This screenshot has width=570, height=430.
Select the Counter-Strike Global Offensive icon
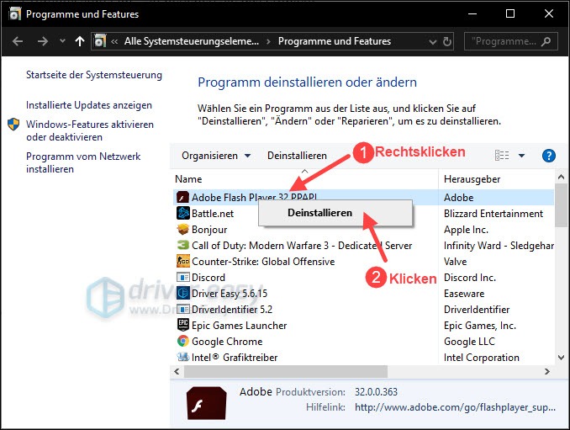point(182,261)
